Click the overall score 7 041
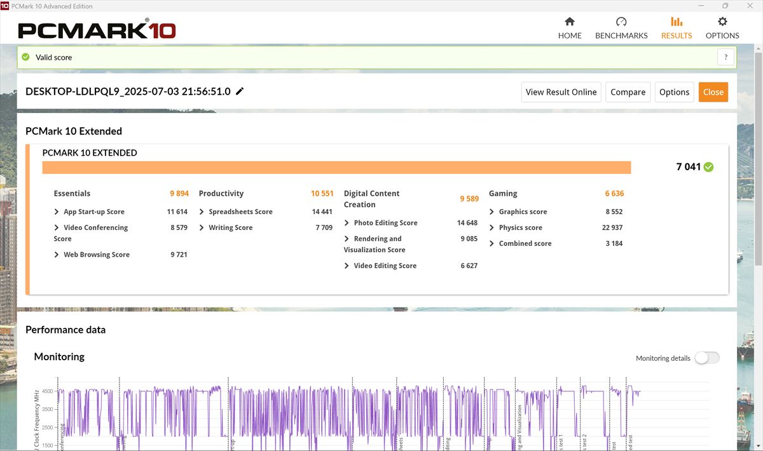The width and height of the screenshot is (763, 451). click(688, 167)
